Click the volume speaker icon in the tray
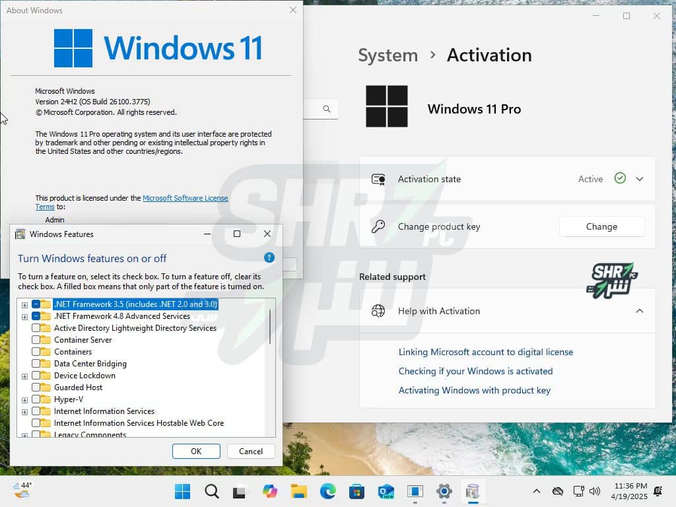Viewport: 676px width, 507px height. tap(595, 491)
